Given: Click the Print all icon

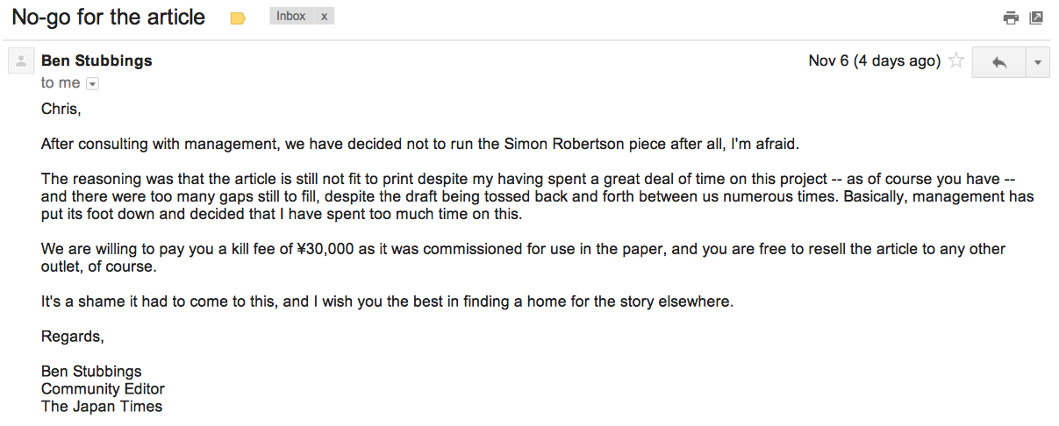Looking at the screenshot, I should pyautogui.click(x=1011, y=18).
